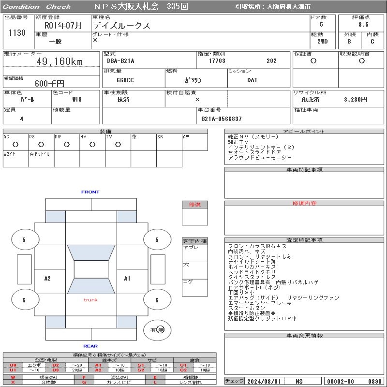Image resolution: width=387 pixels, height=387 pixels.
Task: Click the 有/無 spare tire circle
Action: tap(157, 330)
